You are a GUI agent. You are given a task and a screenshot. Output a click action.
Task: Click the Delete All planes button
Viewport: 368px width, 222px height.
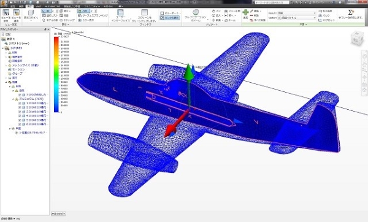tap(258, 20)
